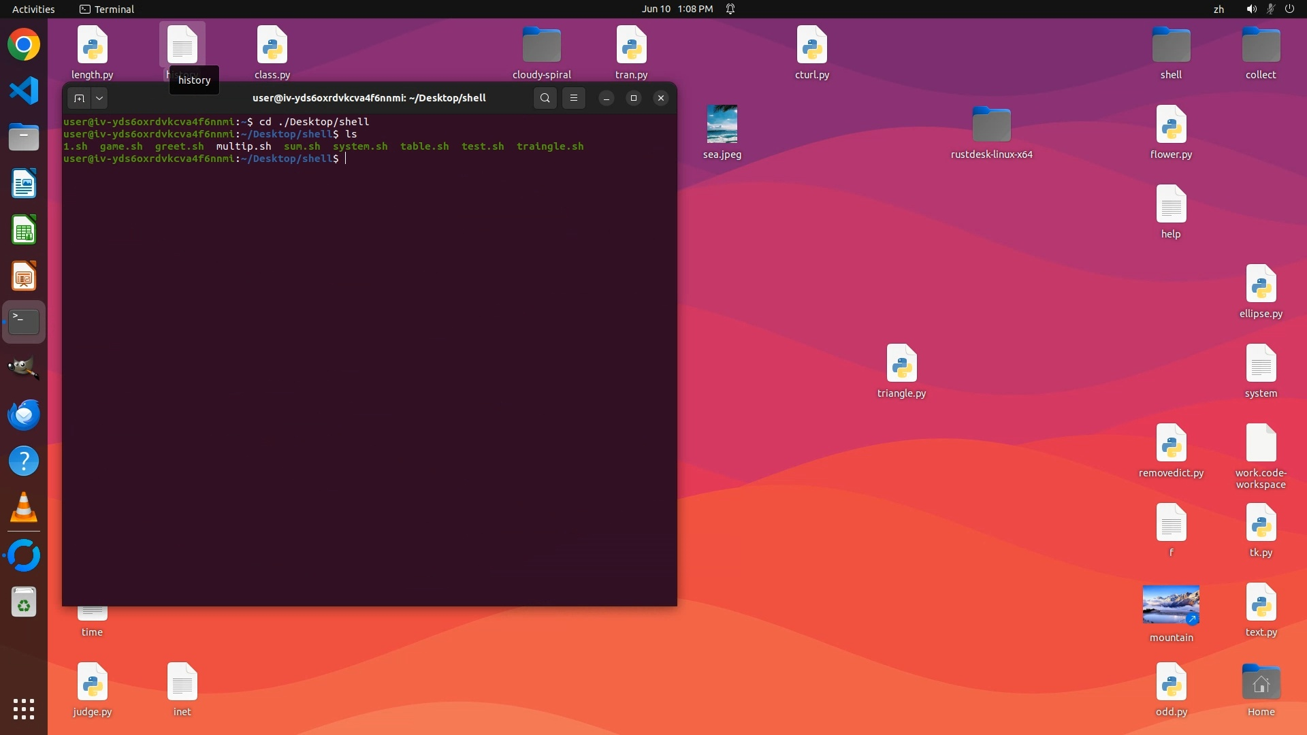
Task: Click the date and time clock
Action: coord(677,9)
